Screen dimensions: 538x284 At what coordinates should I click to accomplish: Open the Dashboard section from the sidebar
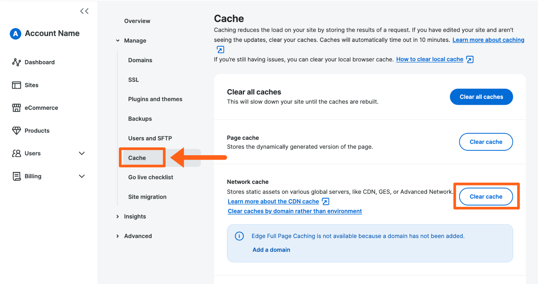(x=16, y=62)
